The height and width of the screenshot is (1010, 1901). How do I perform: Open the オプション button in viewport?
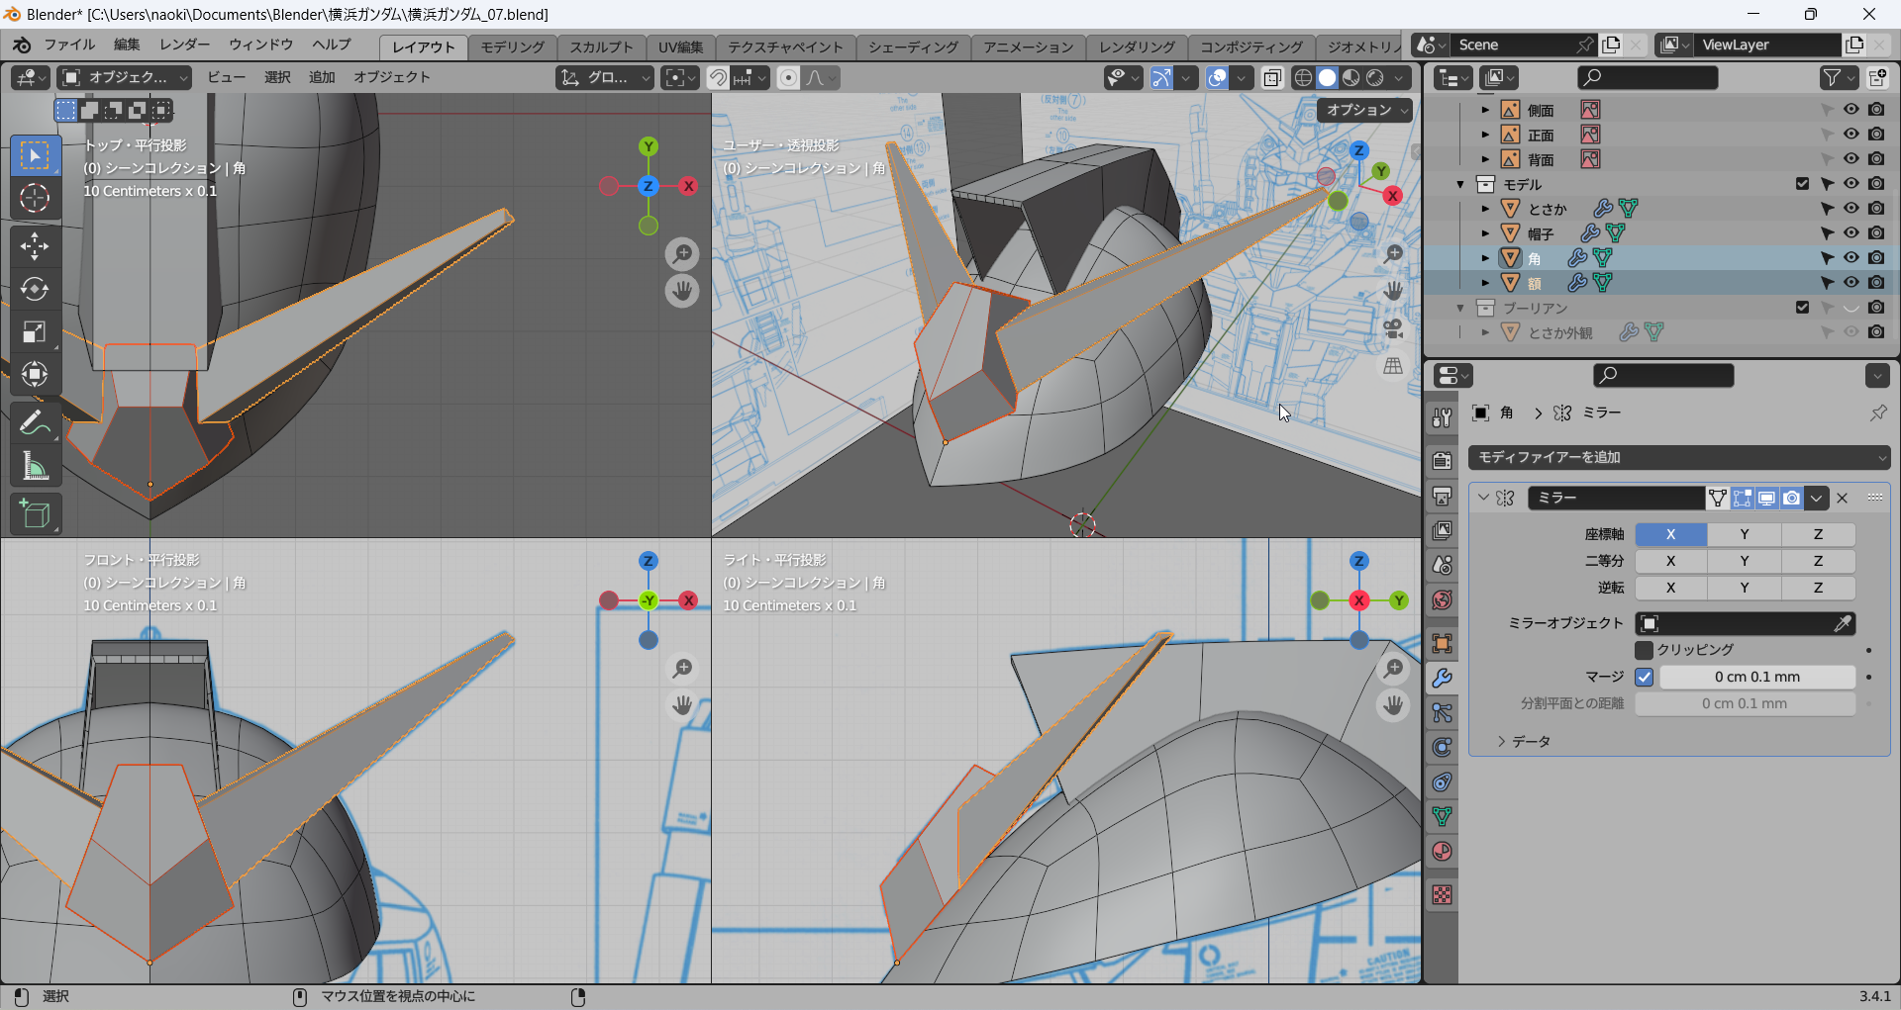coord(1363,110)
